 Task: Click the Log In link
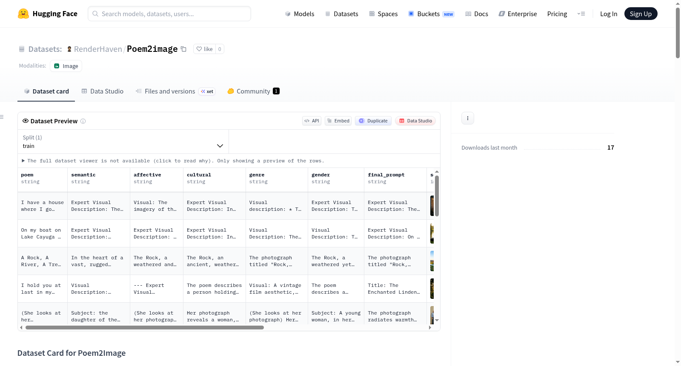pos(609,14)
